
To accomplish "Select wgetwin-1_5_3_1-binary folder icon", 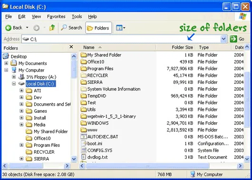I will (84, 116).
